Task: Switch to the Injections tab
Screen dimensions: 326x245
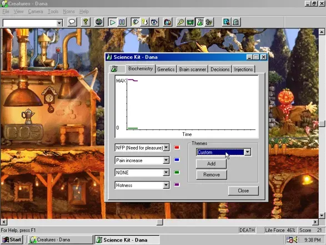Action: point(243,69)
